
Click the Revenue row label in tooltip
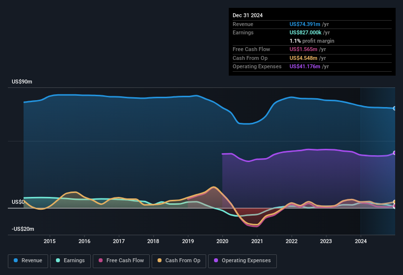pos(243,24)
